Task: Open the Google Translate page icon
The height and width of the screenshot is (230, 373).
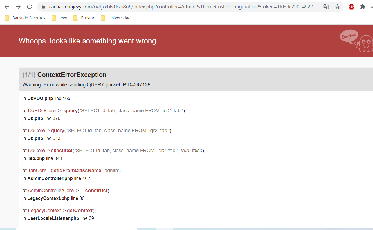Action: pos(326,7)
